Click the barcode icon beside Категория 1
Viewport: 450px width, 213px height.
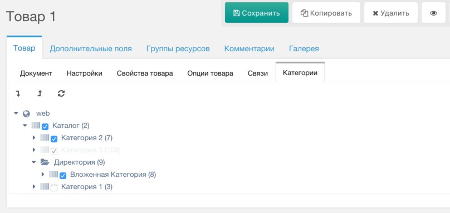[x=45, y=186]
